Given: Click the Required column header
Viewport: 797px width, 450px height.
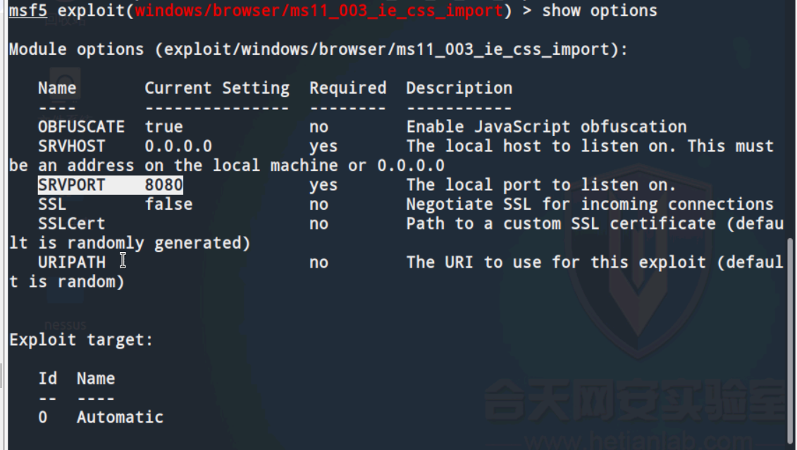Looking at the screenshot, I should pyautogui.click(x=347, y=88).
